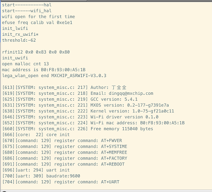Image resolution: width=212 pixels, height=192 pixels.
Task: Click the AT+UART command text
Action: pyautogui.click(x=110, y=182)
